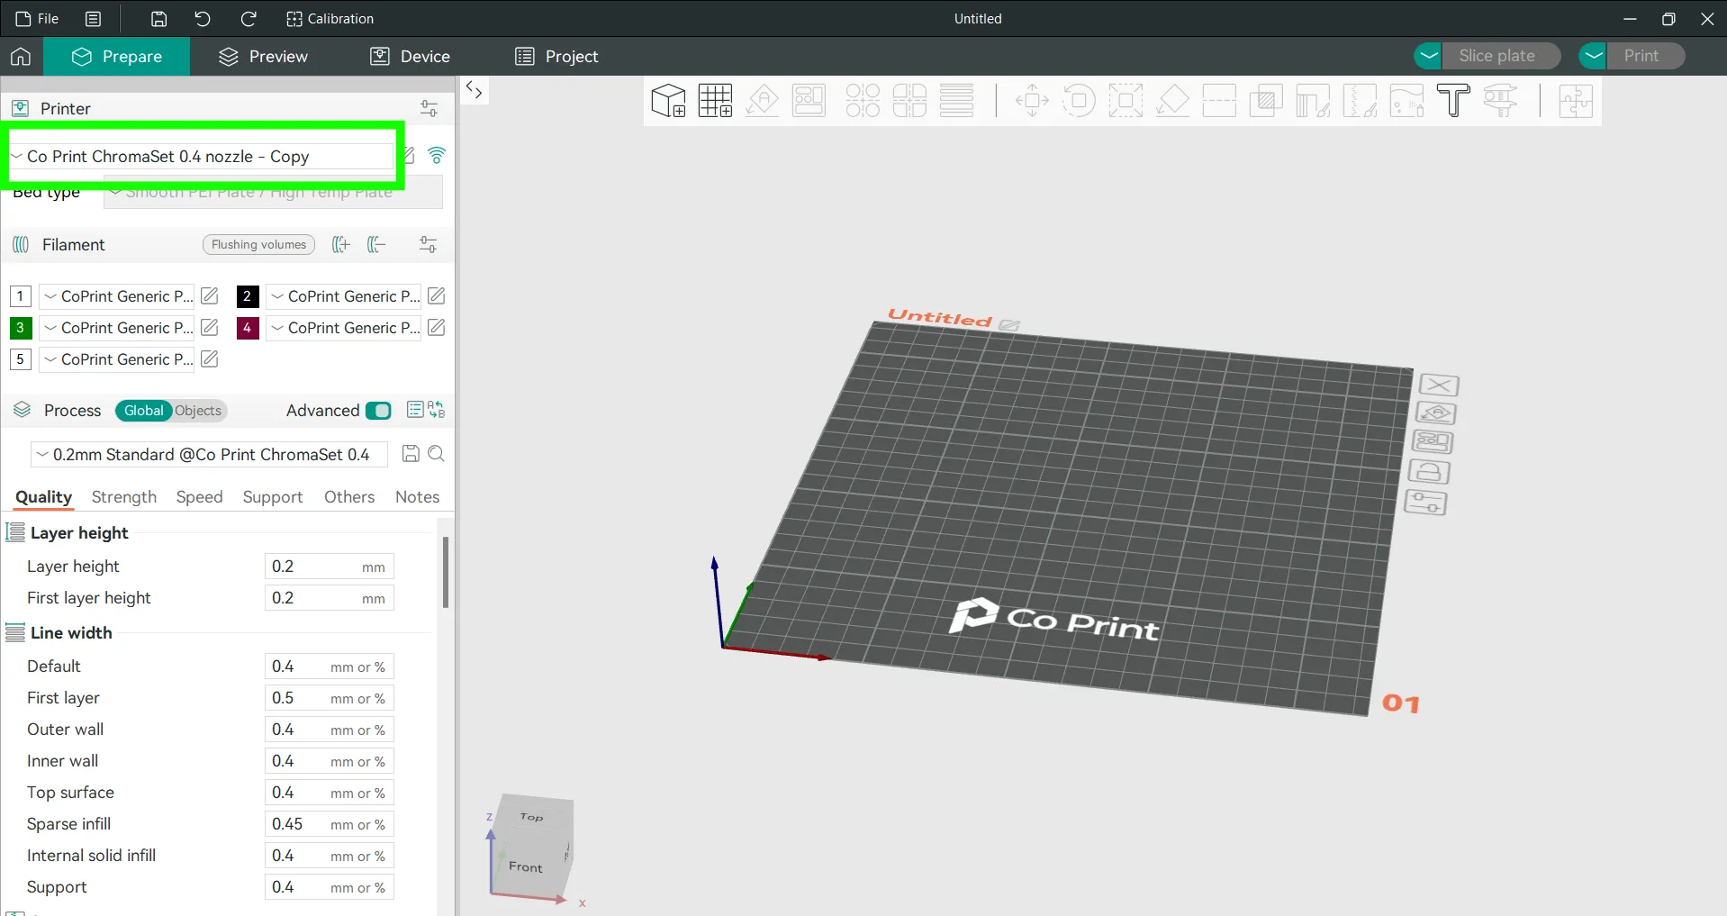The height and width of the screenshot is (916, 1727).
Task: Click the remove filament icon
Action: (x=376, y=245)
